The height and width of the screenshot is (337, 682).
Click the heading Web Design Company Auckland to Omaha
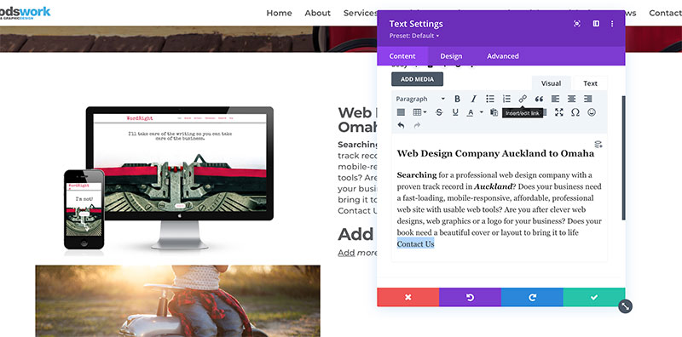(x=495, y=153)
